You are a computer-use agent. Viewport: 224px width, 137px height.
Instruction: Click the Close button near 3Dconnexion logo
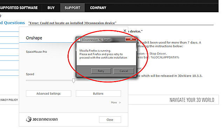click(110, 120)
